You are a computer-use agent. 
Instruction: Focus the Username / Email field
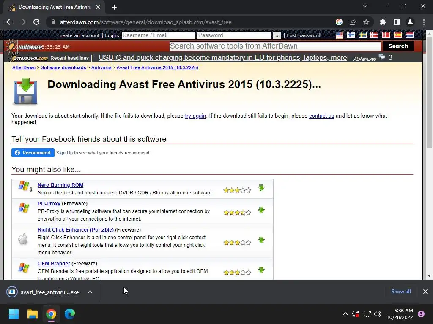158,35
